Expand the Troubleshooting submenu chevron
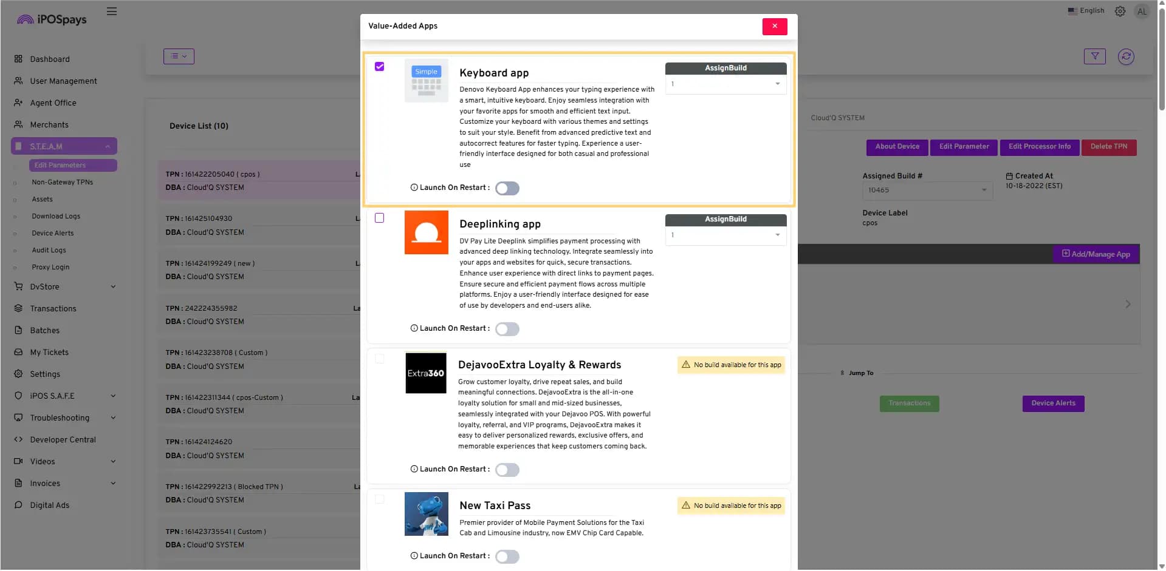The image size is (1166, 571). click(113, 417)
